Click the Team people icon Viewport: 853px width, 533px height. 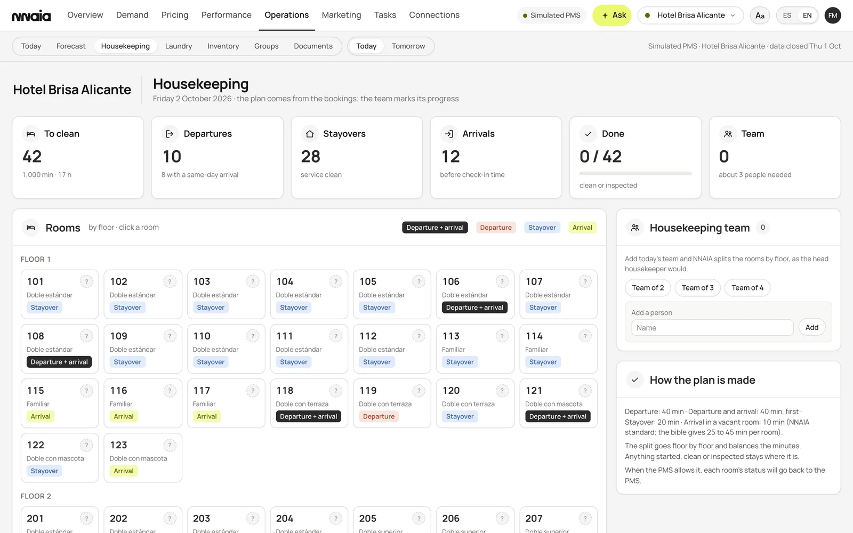tap(728, 134)
